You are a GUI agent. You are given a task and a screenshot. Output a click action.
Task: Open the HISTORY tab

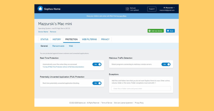coord(57,39)
